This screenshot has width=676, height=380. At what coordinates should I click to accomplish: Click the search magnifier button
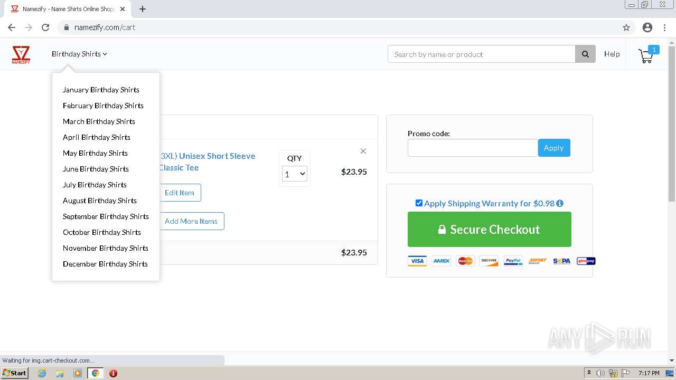[585, 54]
